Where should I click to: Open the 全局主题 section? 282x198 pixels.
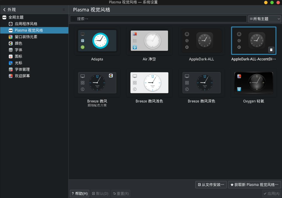click(x=34, y=17)
